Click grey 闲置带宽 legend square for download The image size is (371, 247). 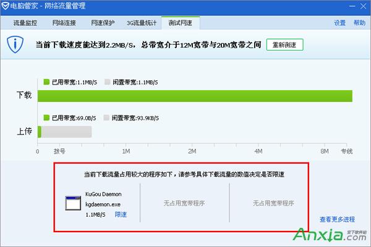(107, 82)
